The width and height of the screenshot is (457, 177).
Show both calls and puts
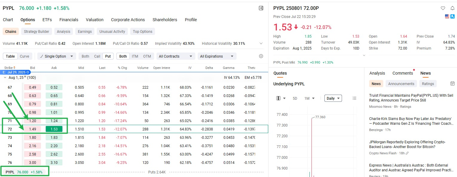pyautogui.click(x=85, y=56)
